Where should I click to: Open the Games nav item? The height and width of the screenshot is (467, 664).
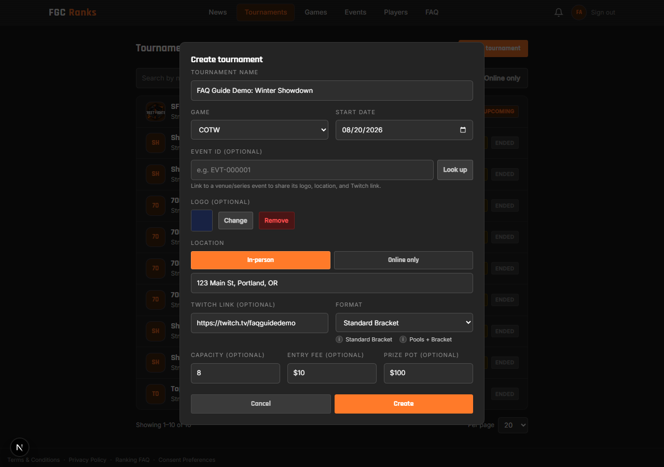pyautogui.click(x=316, y=12)
